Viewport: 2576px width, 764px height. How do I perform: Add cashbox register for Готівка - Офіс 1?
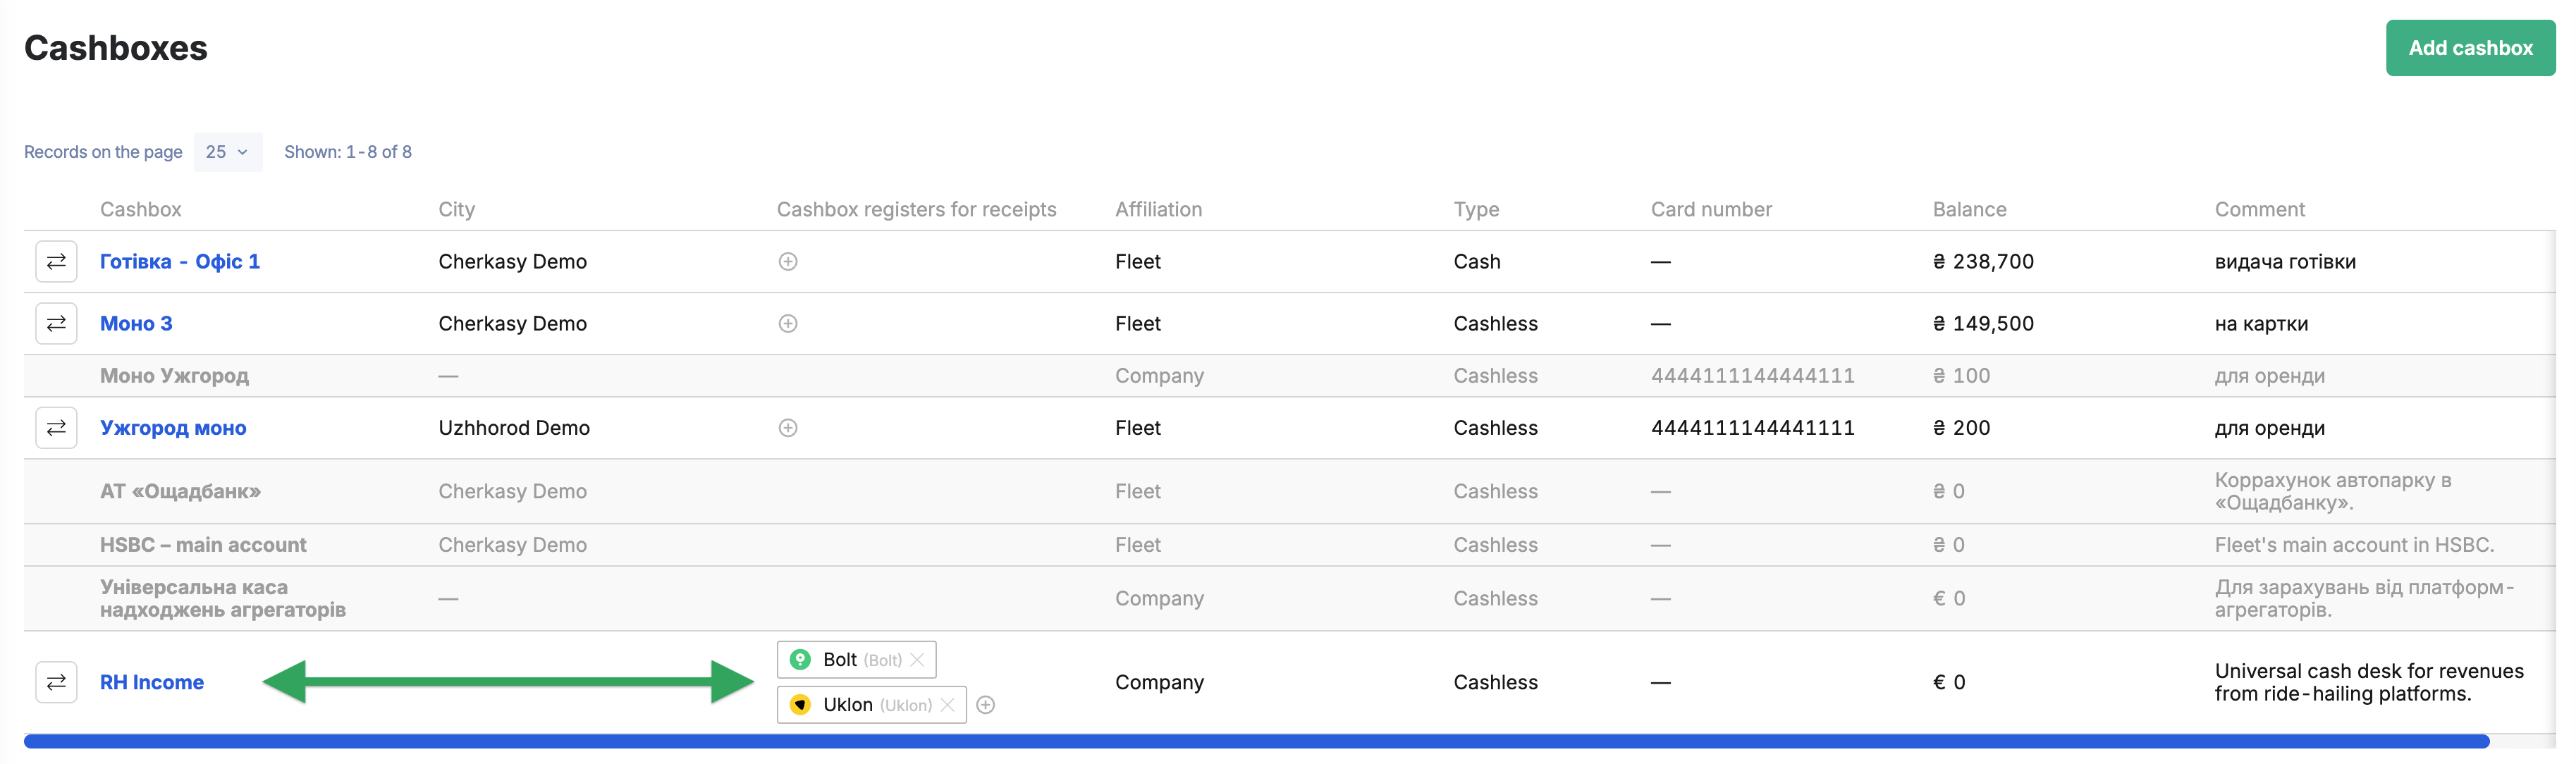788,262
